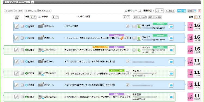Click red asterisk icon at top right
The width and height of the screenshot is (204, 102).
(199, 11)
